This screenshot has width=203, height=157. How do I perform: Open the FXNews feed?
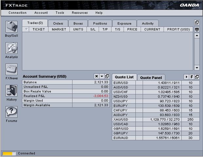pyautogui.click(x=11, y=70)
